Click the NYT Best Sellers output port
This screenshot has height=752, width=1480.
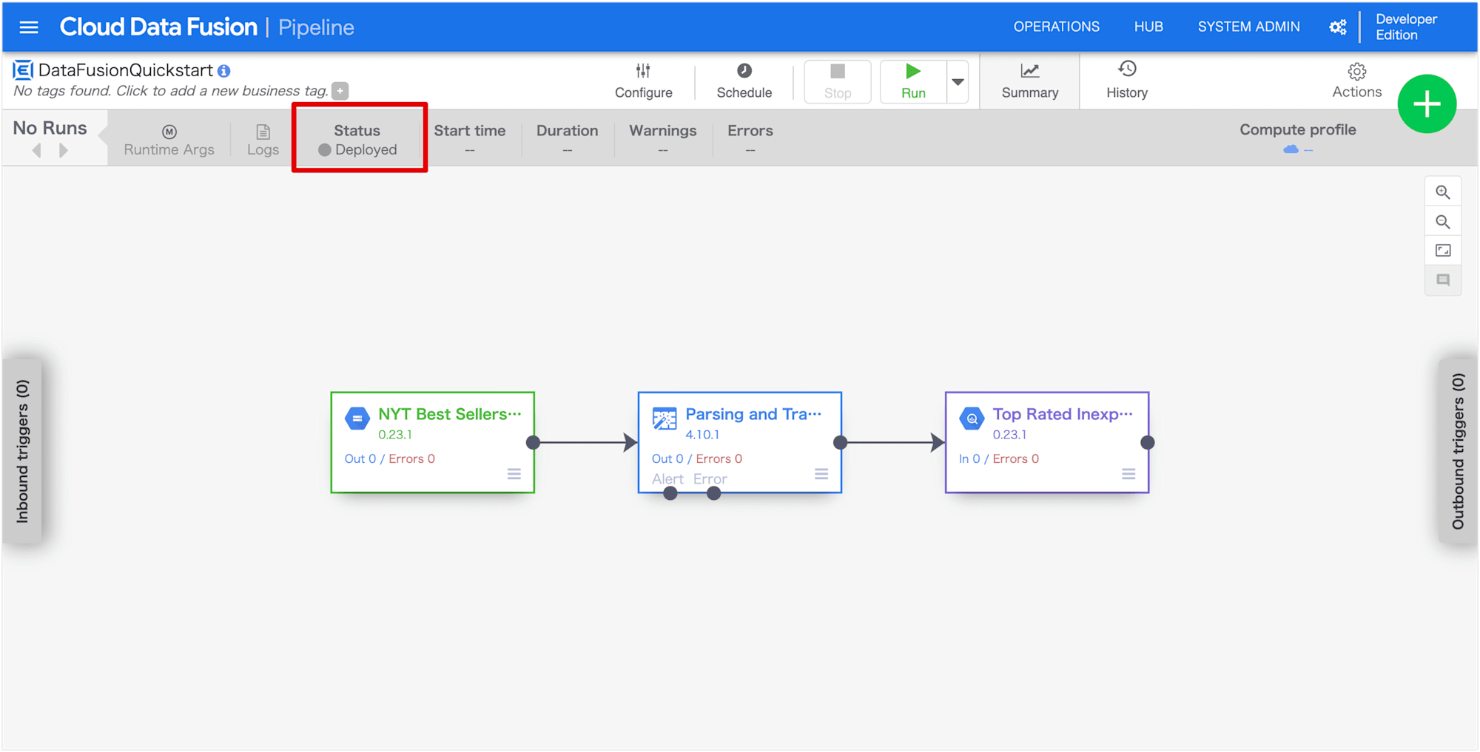point(533,443)
